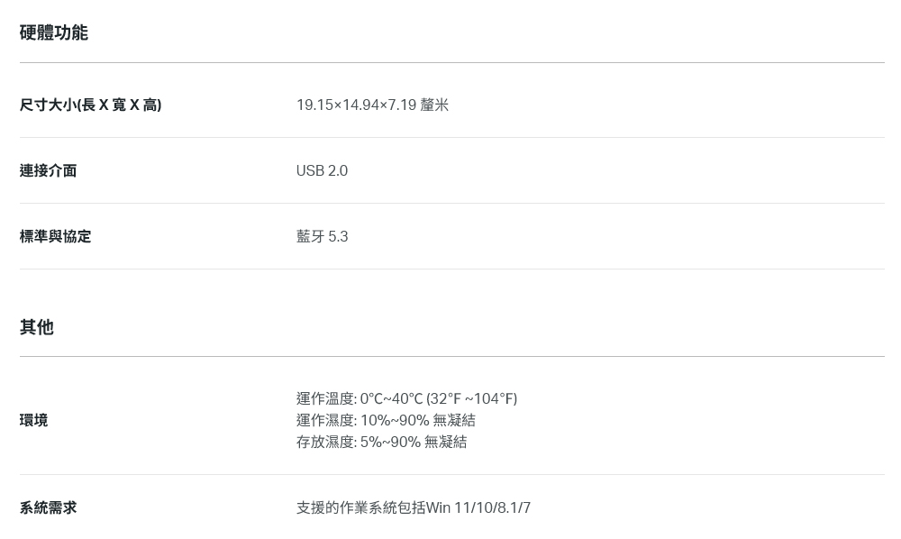Click the 藍牙 5.3 value
The width and height of the screenshot is (901, 539).
(x=323, y=236)
